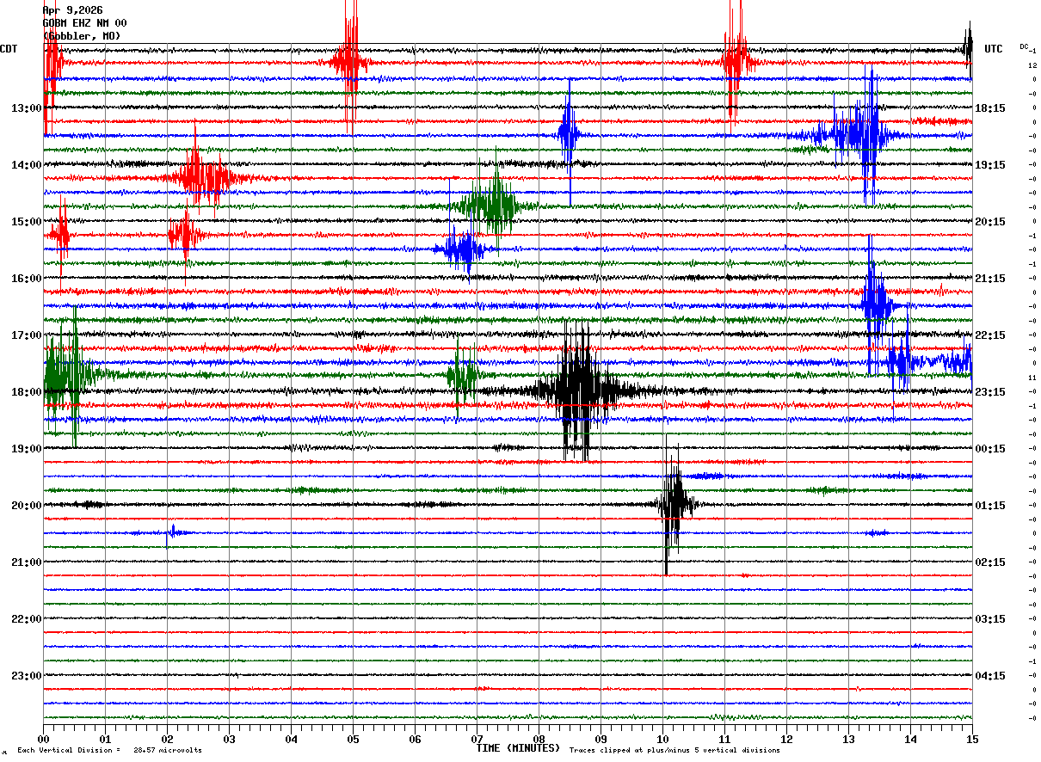
Task: Click the '18:15' UTC time label
Action: (x=990, y=108)
